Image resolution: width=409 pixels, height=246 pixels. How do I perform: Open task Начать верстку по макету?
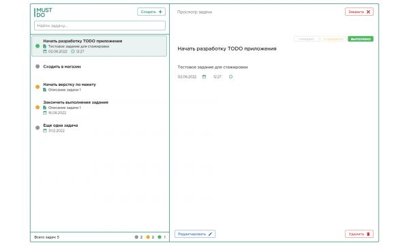coord(99,87)
